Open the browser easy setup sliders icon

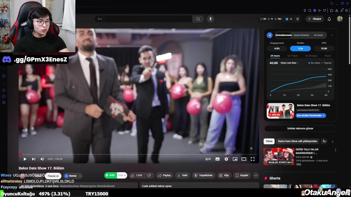[347, 10]
